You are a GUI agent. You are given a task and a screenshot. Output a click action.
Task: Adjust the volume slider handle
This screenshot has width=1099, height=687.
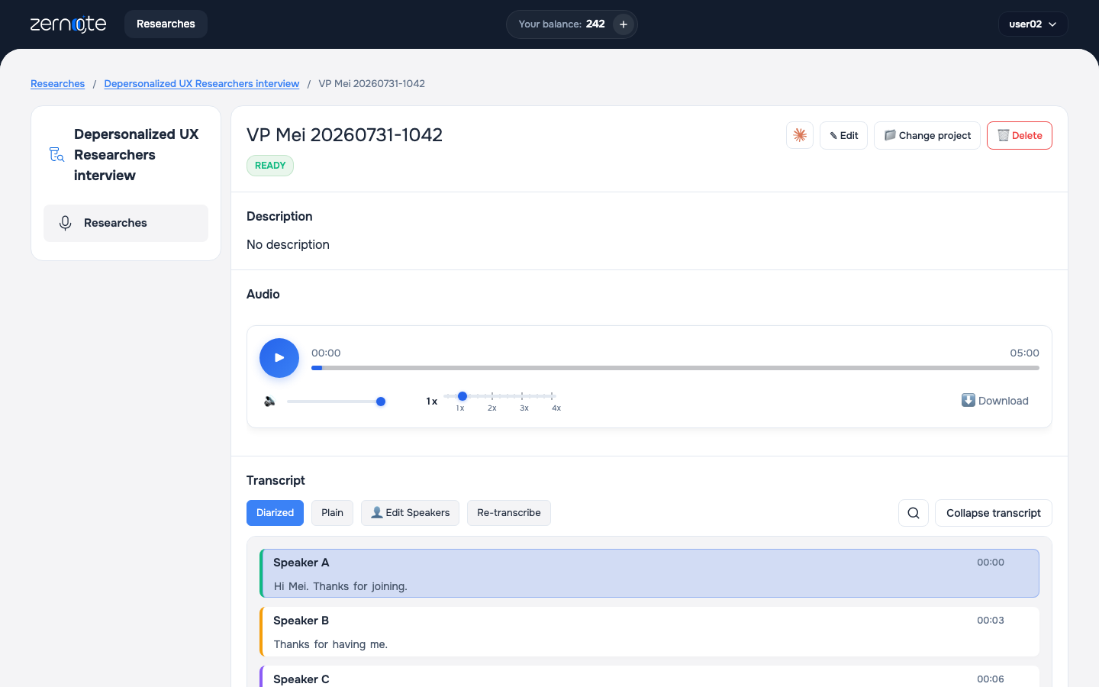[x=381, y=402]
